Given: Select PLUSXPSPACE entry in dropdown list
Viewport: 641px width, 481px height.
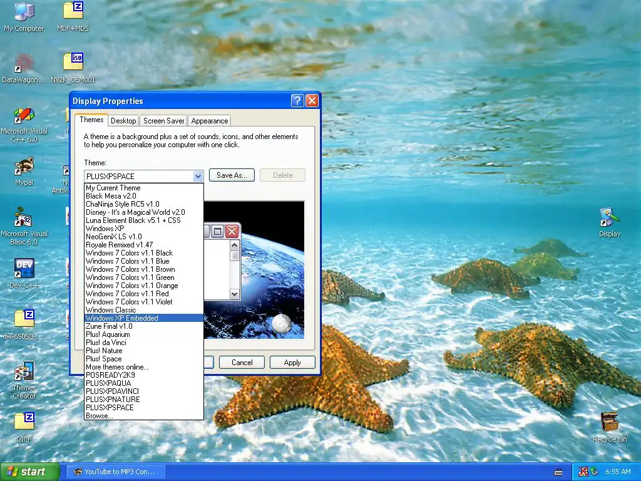Looking at the screenshot, I should click(144, 408).
